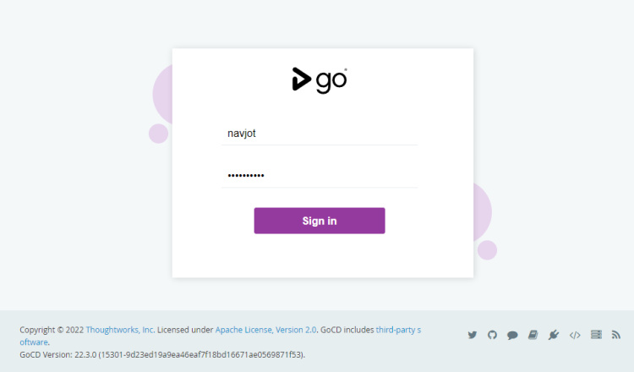Open the Apache License, Version 2.0 link

coord(265,329)
